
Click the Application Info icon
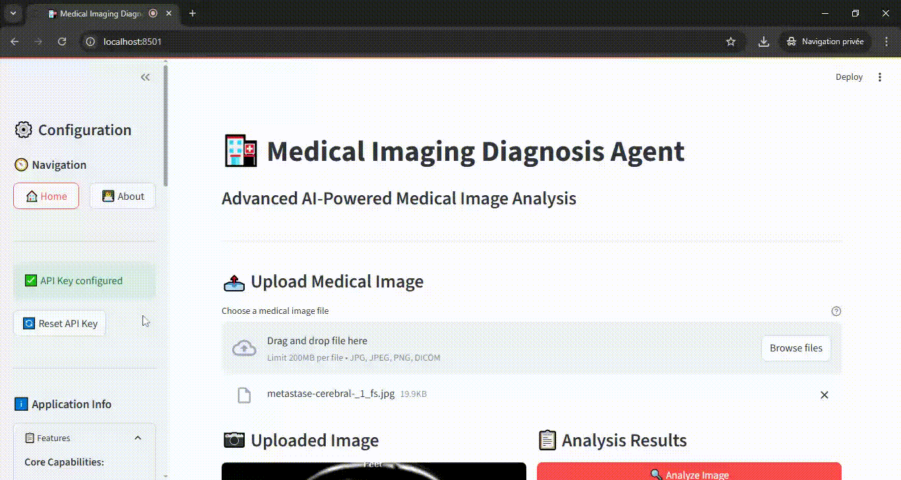[21, 404]
